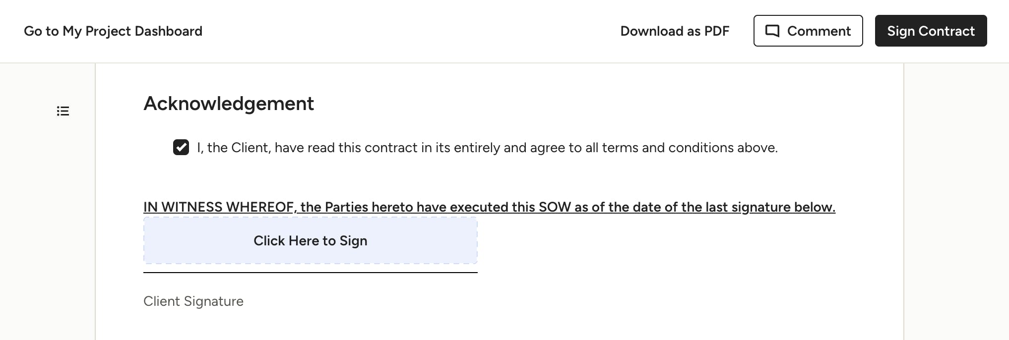Go to My Project Dashboard
Image resolution: width=1009 pixels, height=340 pixels.
(x=113, y=31)
